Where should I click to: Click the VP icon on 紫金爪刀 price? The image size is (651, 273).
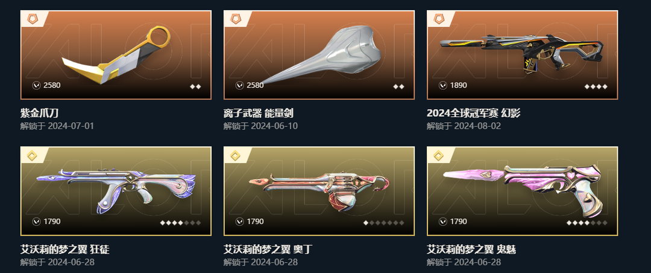[x=36, y=86]
